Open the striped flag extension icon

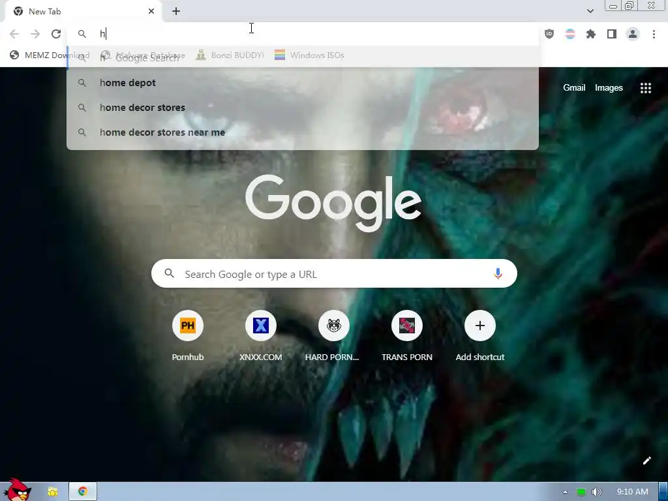coord(570,34)
